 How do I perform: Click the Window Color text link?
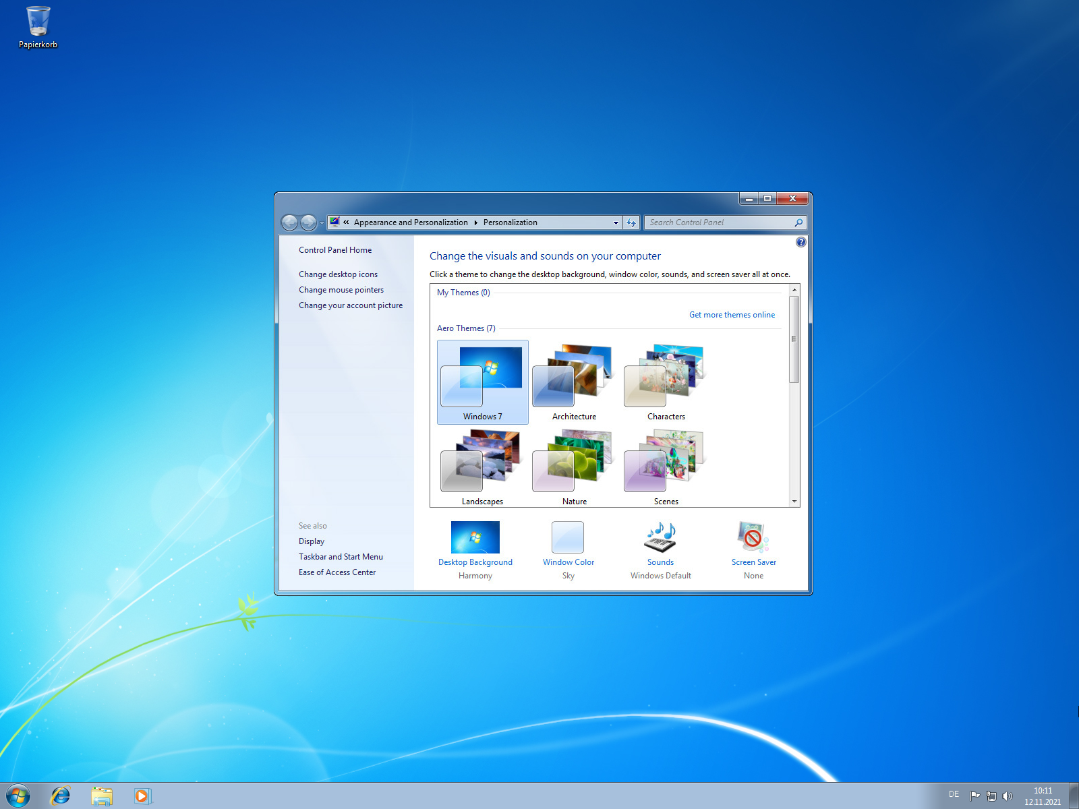tap(568, 562)
